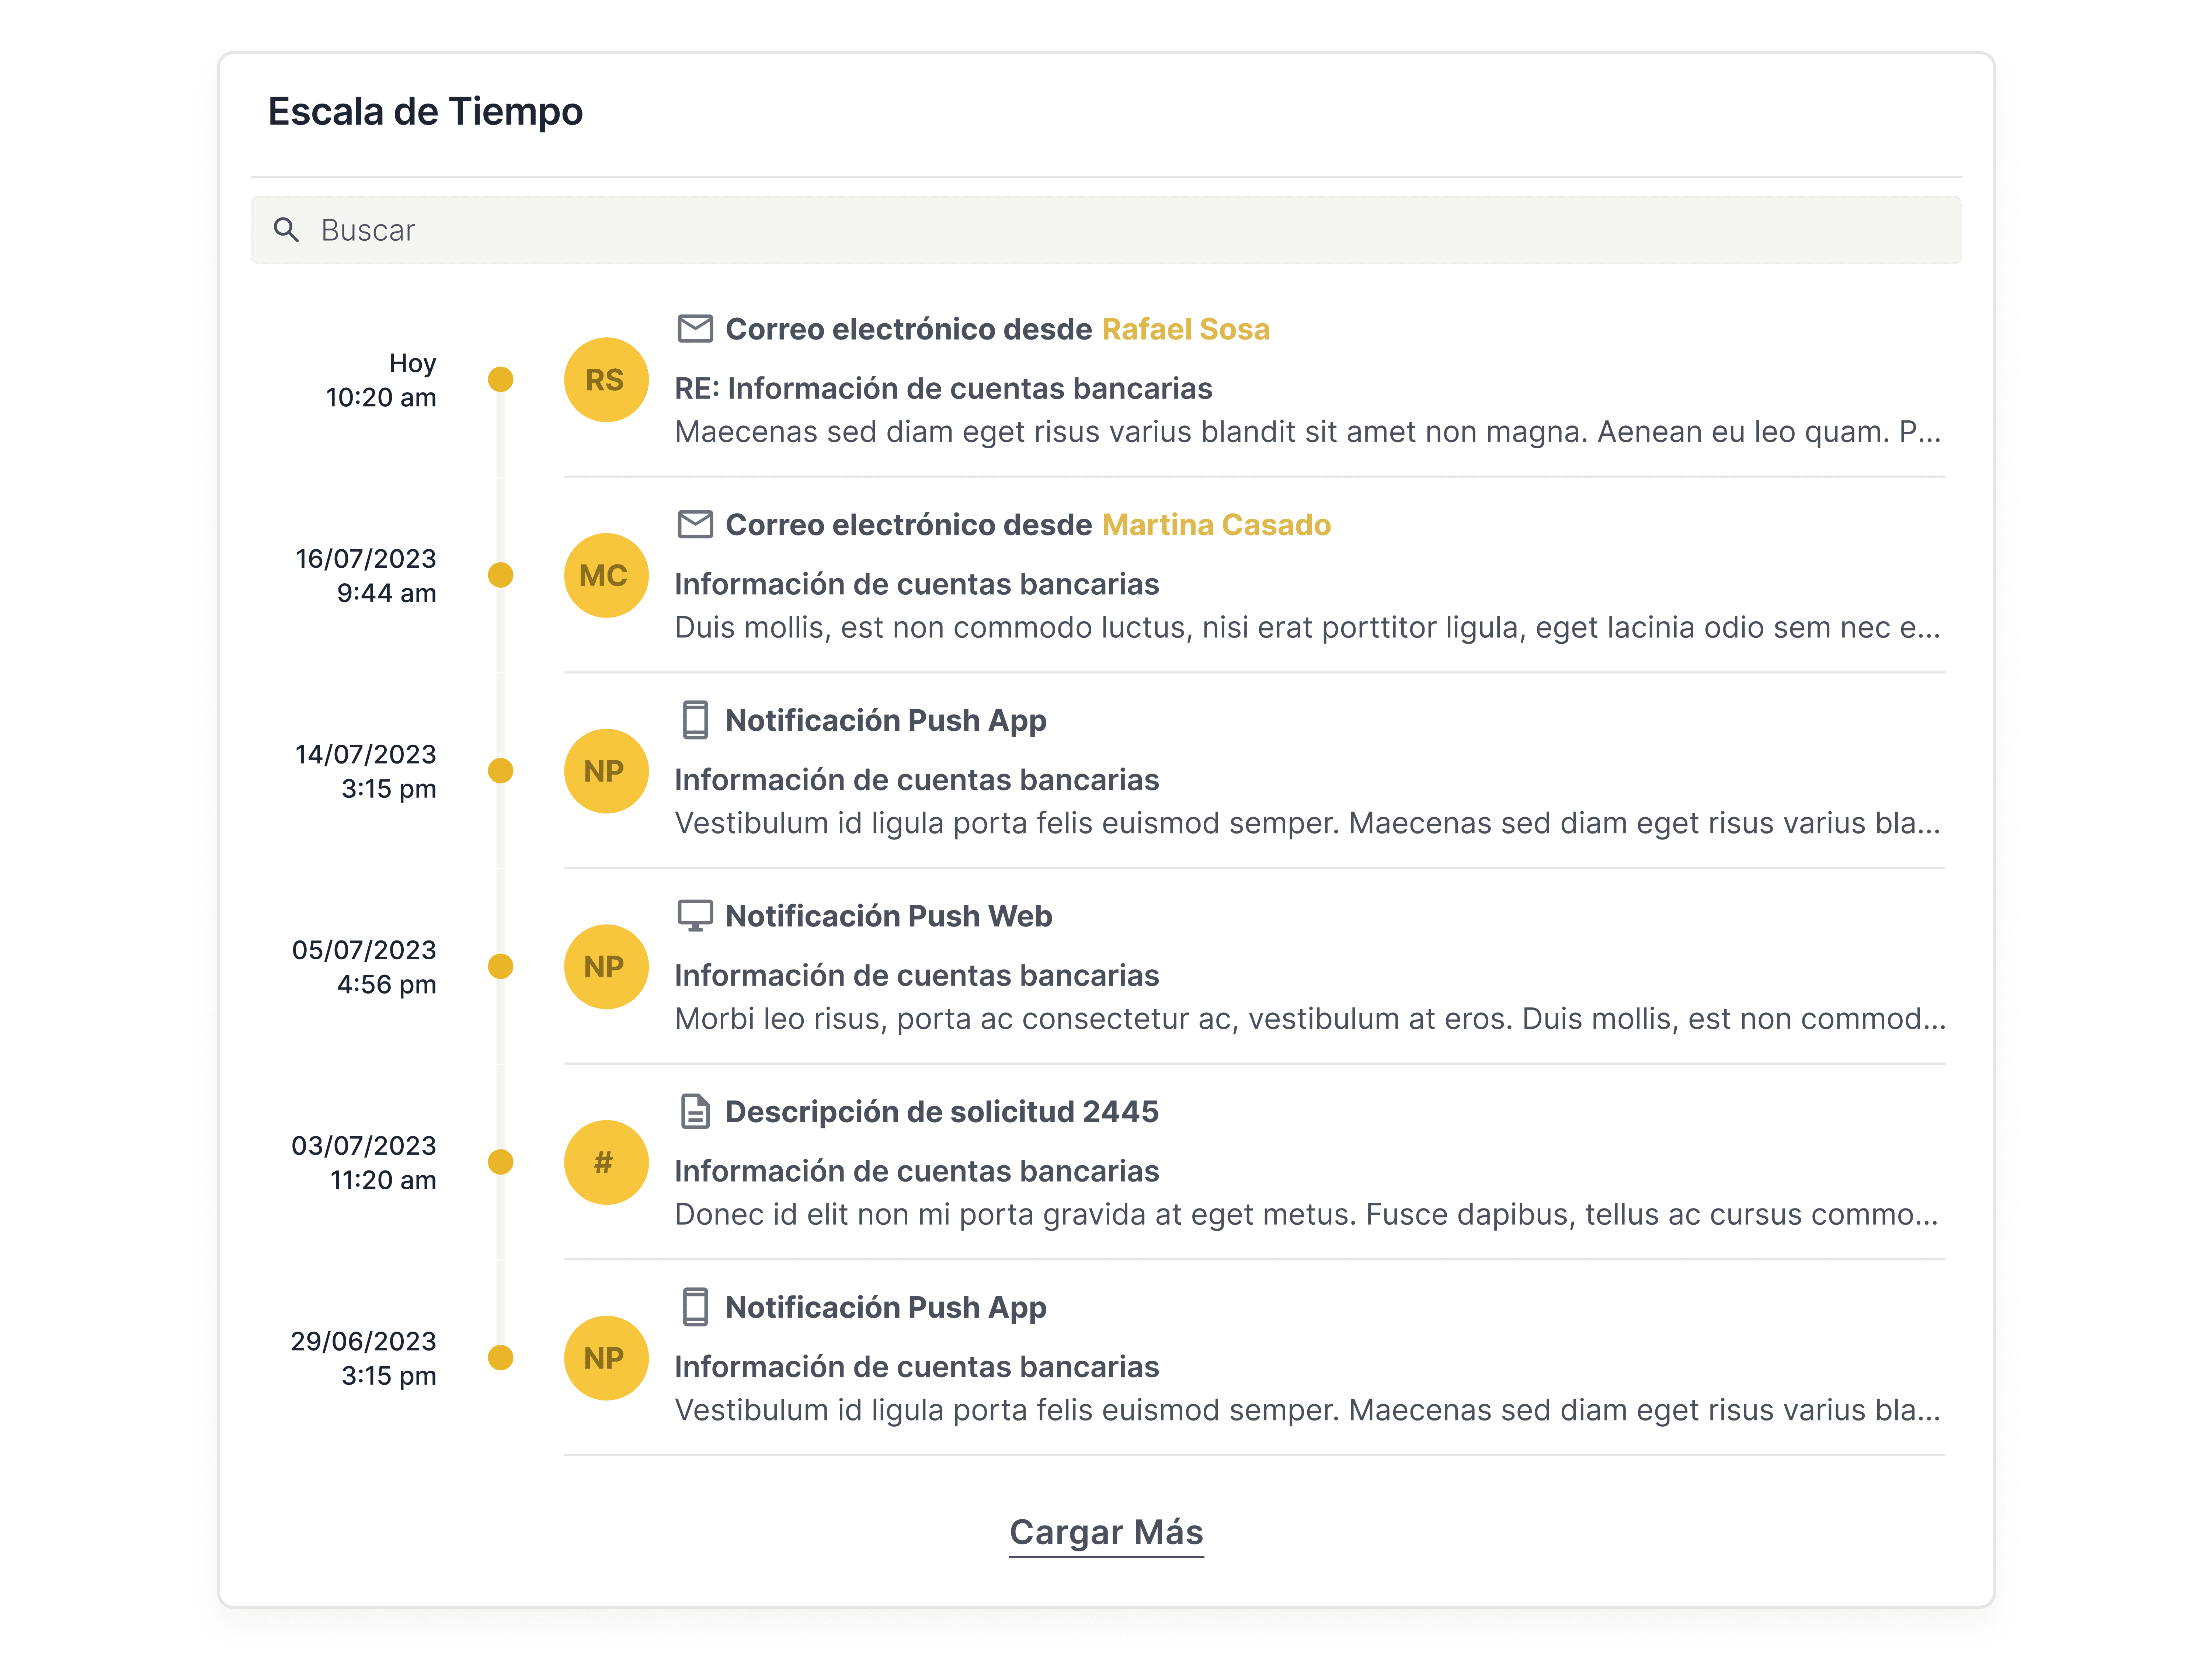This screenshot has height=1659, width=2212.
Task: Click the preview text starting "Duis mollis, est non"
Action: click(1308, 628)
